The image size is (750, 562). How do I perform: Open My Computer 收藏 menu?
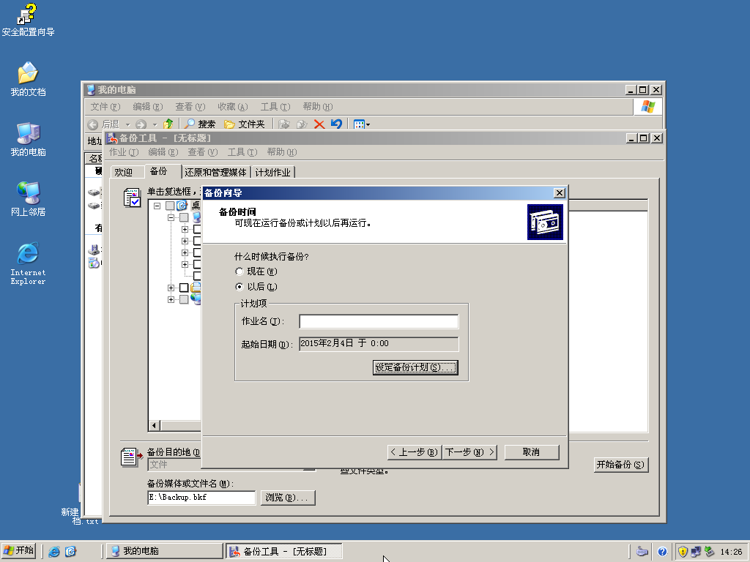(232, 107)
